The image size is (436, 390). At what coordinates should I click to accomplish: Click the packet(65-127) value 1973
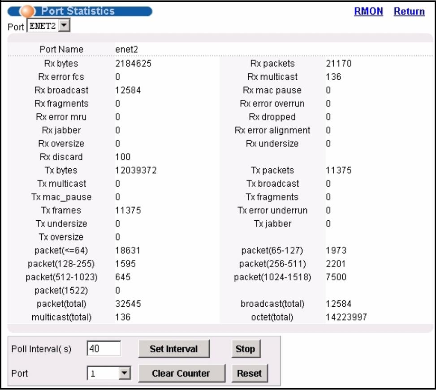pyautogui.click(x=336, y=250)
